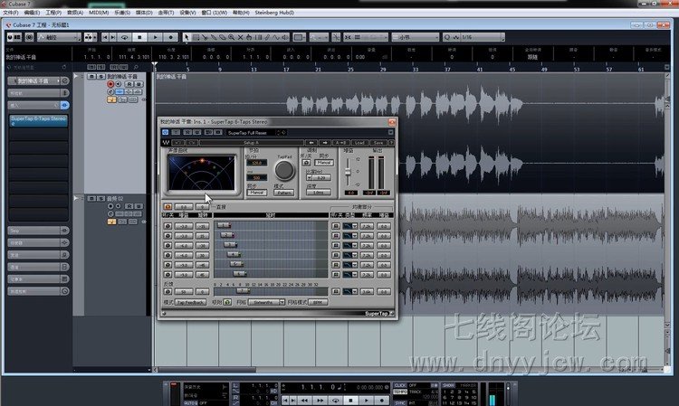Go to previous marker in top toolbar
679x406 pixels.
(x=105, y=38)
